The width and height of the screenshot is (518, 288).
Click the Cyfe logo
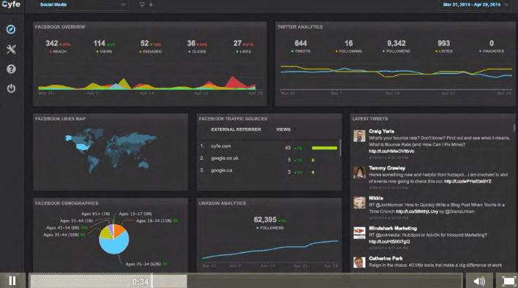coord(10,4)
